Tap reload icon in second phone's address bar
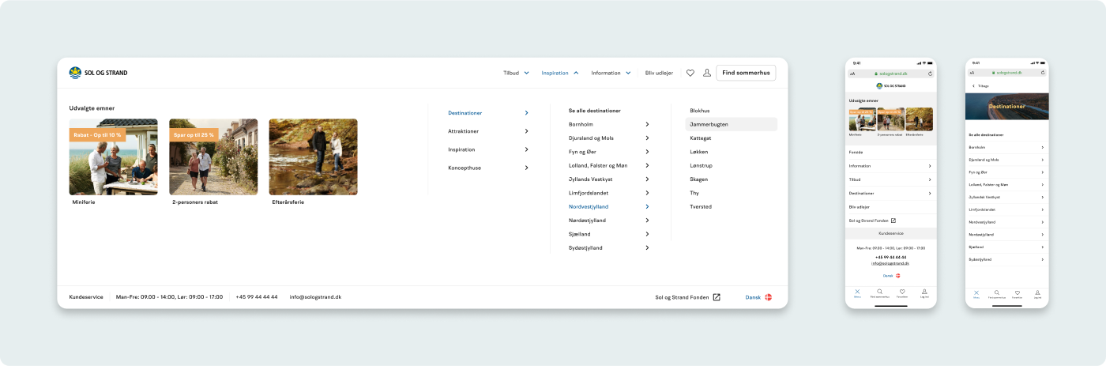The height and width of the screenshot is (366, 1106). (1042, 73)
